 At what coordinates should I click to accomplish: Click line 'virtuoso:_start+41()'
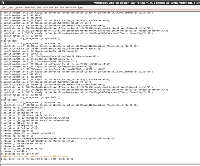click(x=14, y=151)
